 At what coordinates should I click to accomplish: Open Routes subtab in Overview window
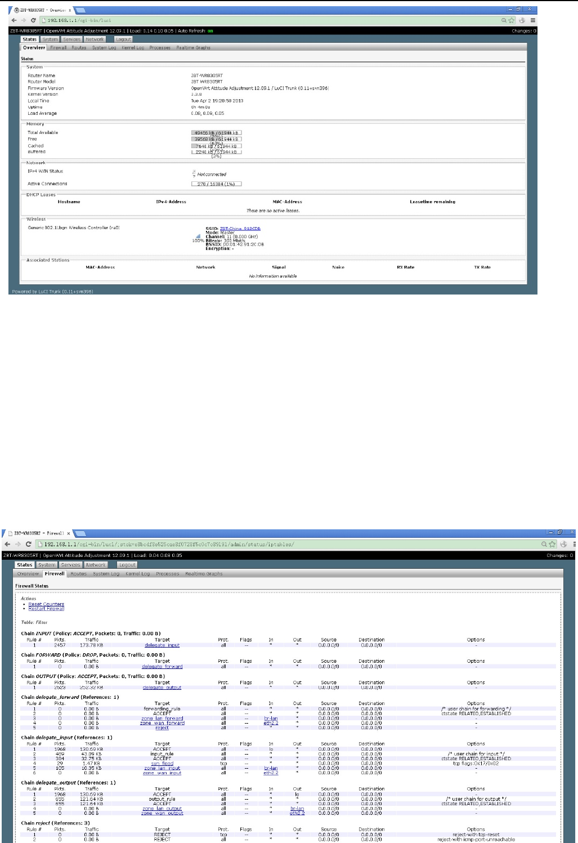tap(79, 48)
